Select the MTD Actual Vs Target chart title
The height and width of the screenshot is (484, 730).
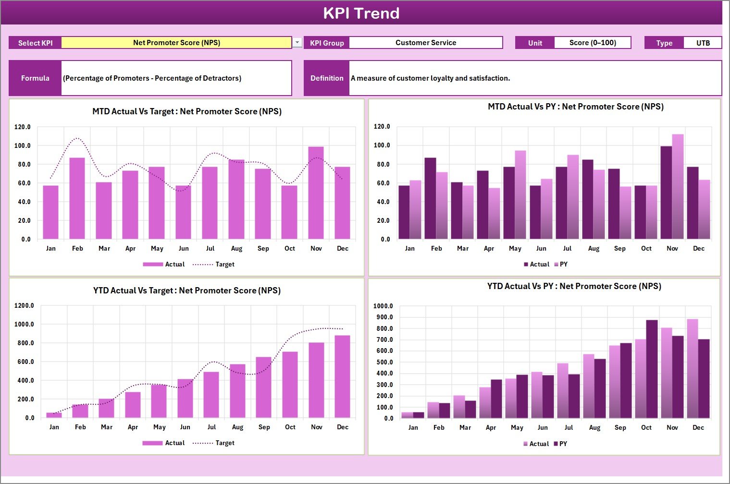tap(186, 111)
